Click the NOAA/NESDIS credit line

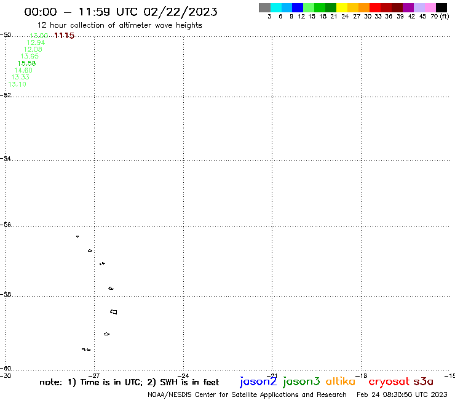pos(247,395)
